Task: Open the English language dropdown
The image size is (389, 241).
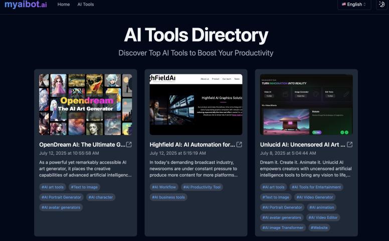Action: (354, 5)
